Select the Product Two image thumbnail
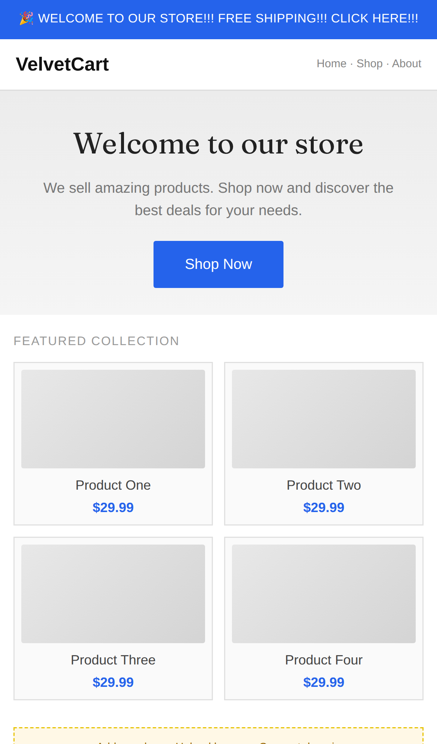The width and height of the screenshot is (437, 744). point(324,419)
